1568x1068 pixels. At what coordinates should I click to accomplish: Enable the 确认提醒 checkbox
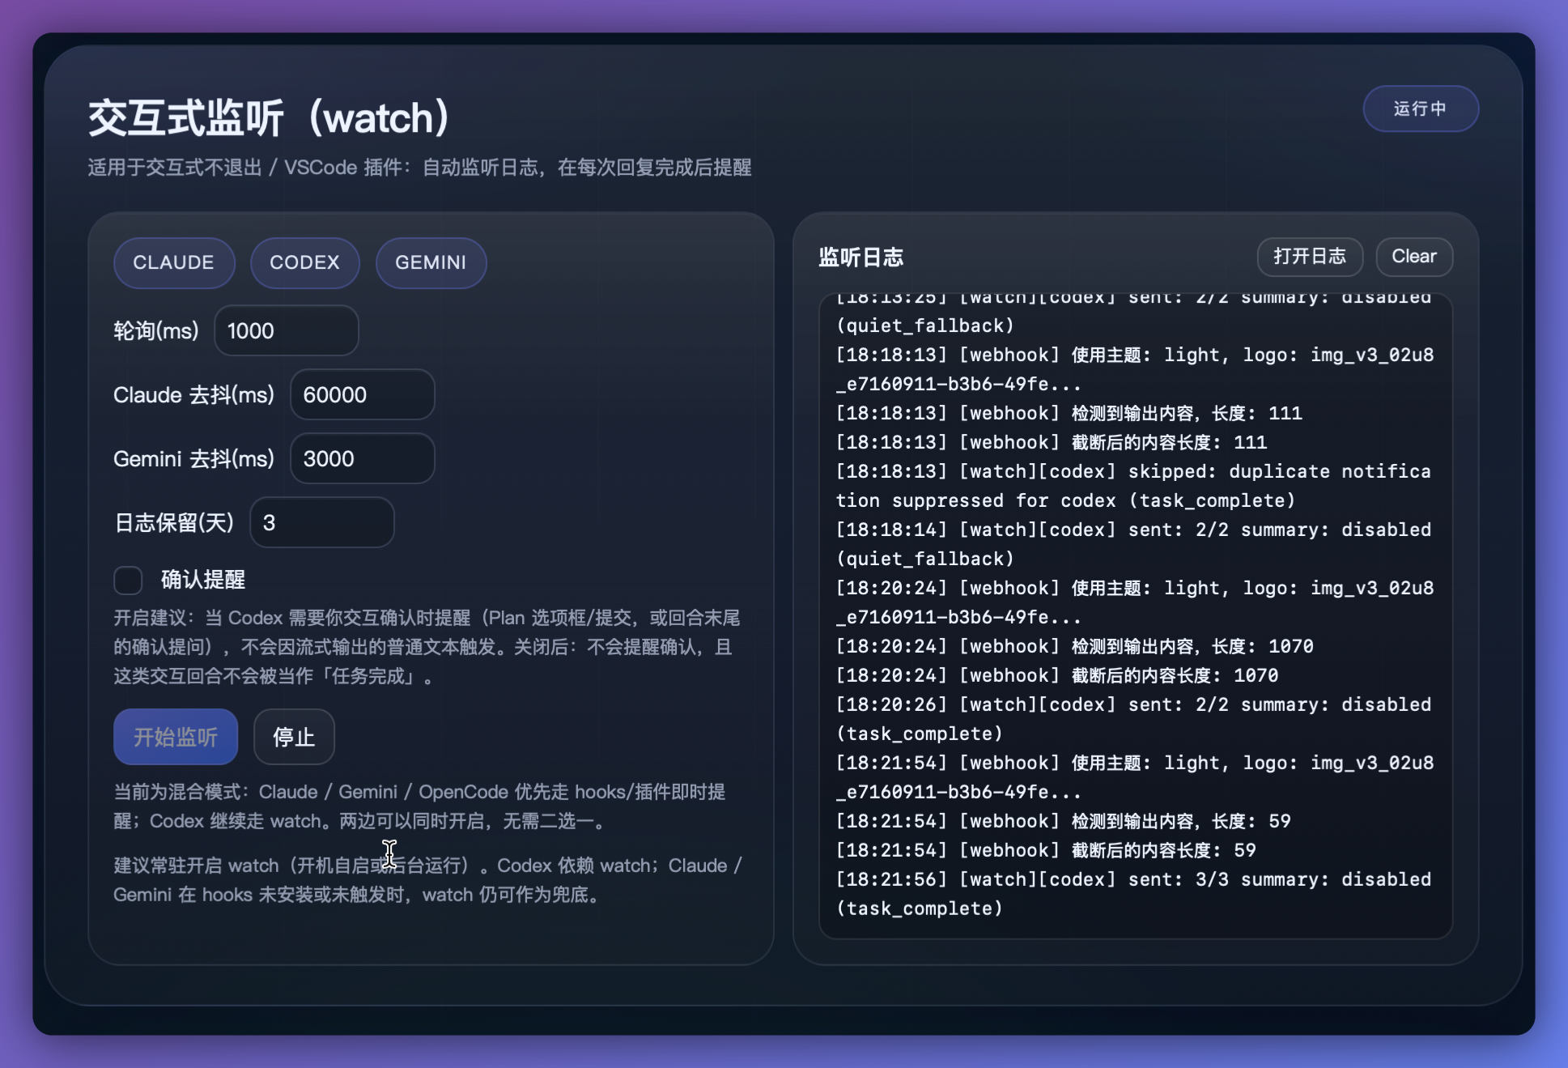[x=128, y=580]
